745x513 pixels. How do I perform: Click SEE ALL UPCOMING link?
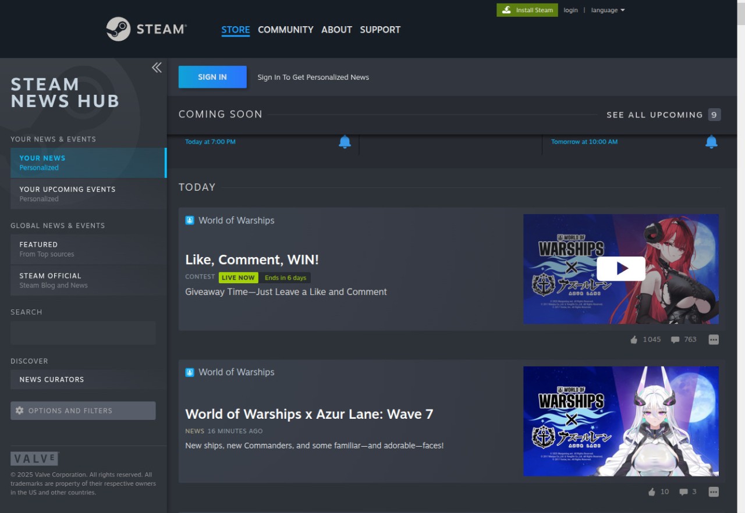coord(655,115)
